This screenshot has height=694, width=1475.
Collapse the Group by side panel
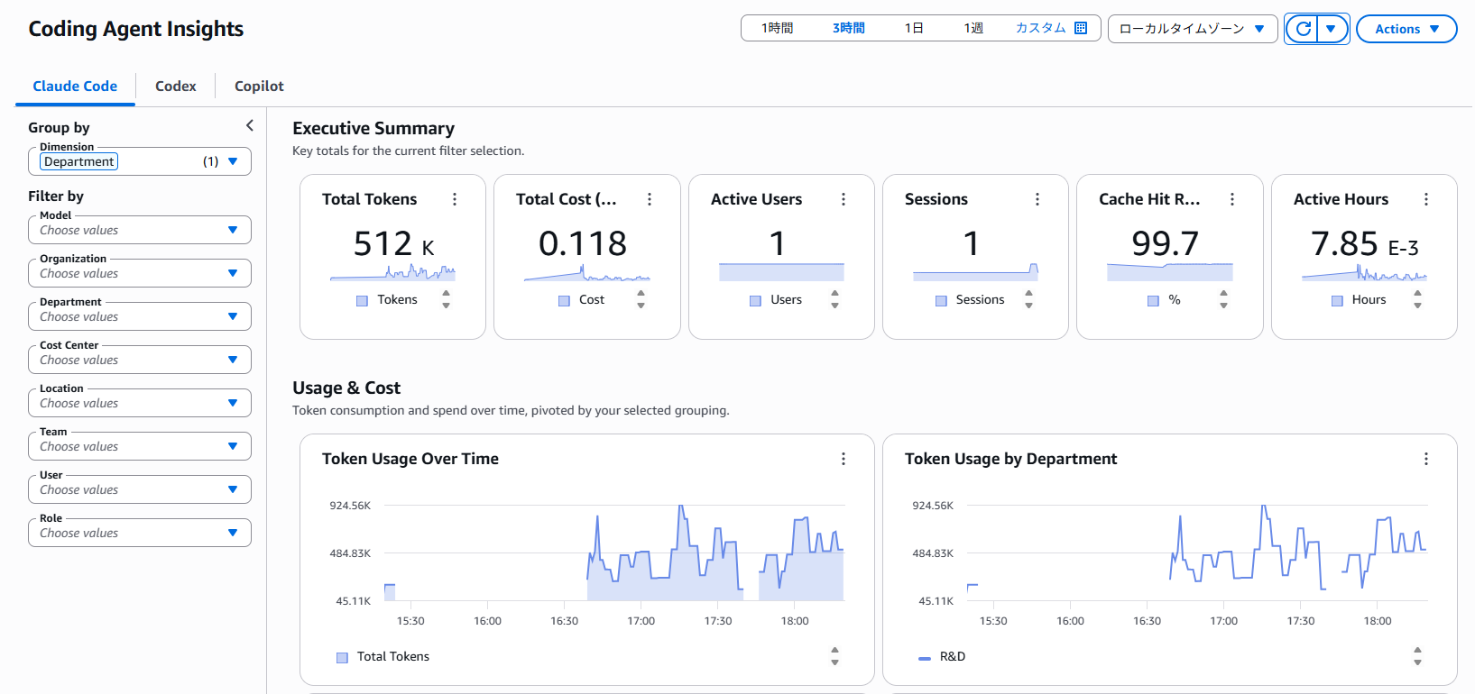point(250,126)
